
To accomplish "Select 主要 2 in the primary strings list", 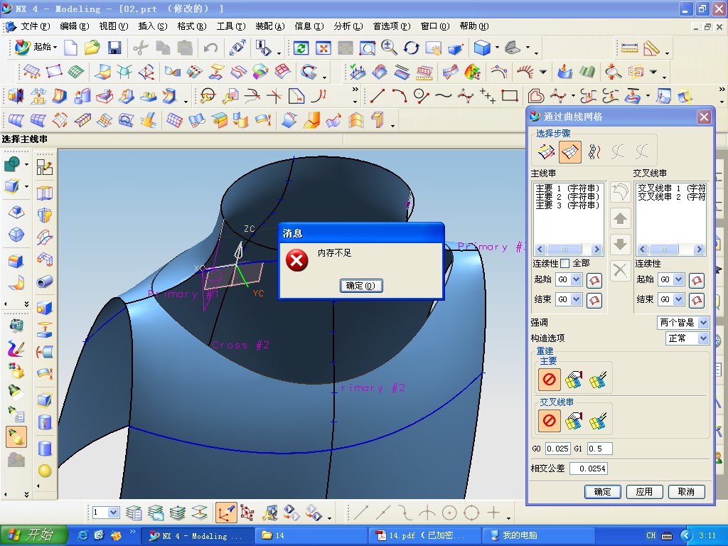I will [567, 197].
